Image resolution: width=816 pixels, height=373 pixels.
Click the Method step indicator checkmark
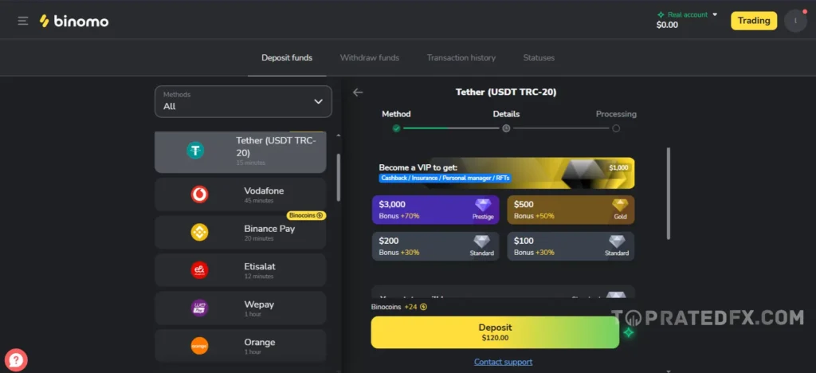click(x=397, y=128)
